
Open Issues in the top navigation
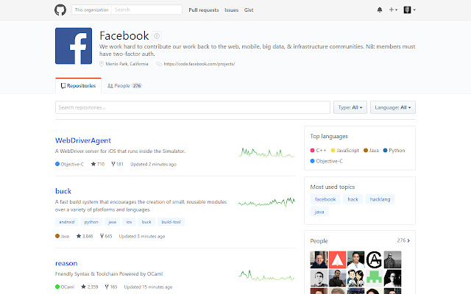[231, 10]
